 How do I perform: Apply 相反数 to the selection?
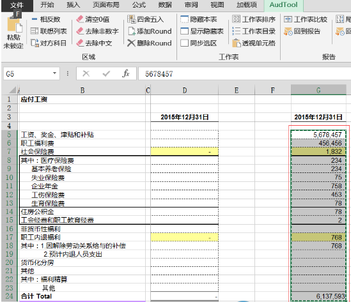coord(46,19)
